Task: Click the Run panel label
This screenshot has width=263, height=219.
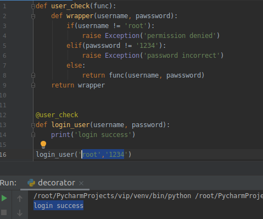Action: pos(8,183)
